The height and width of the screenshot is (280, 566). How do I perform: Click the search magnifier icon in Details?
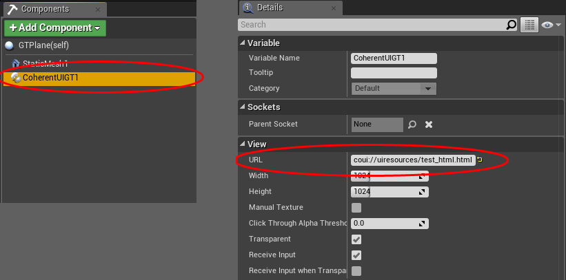click(x=512, y=25)
